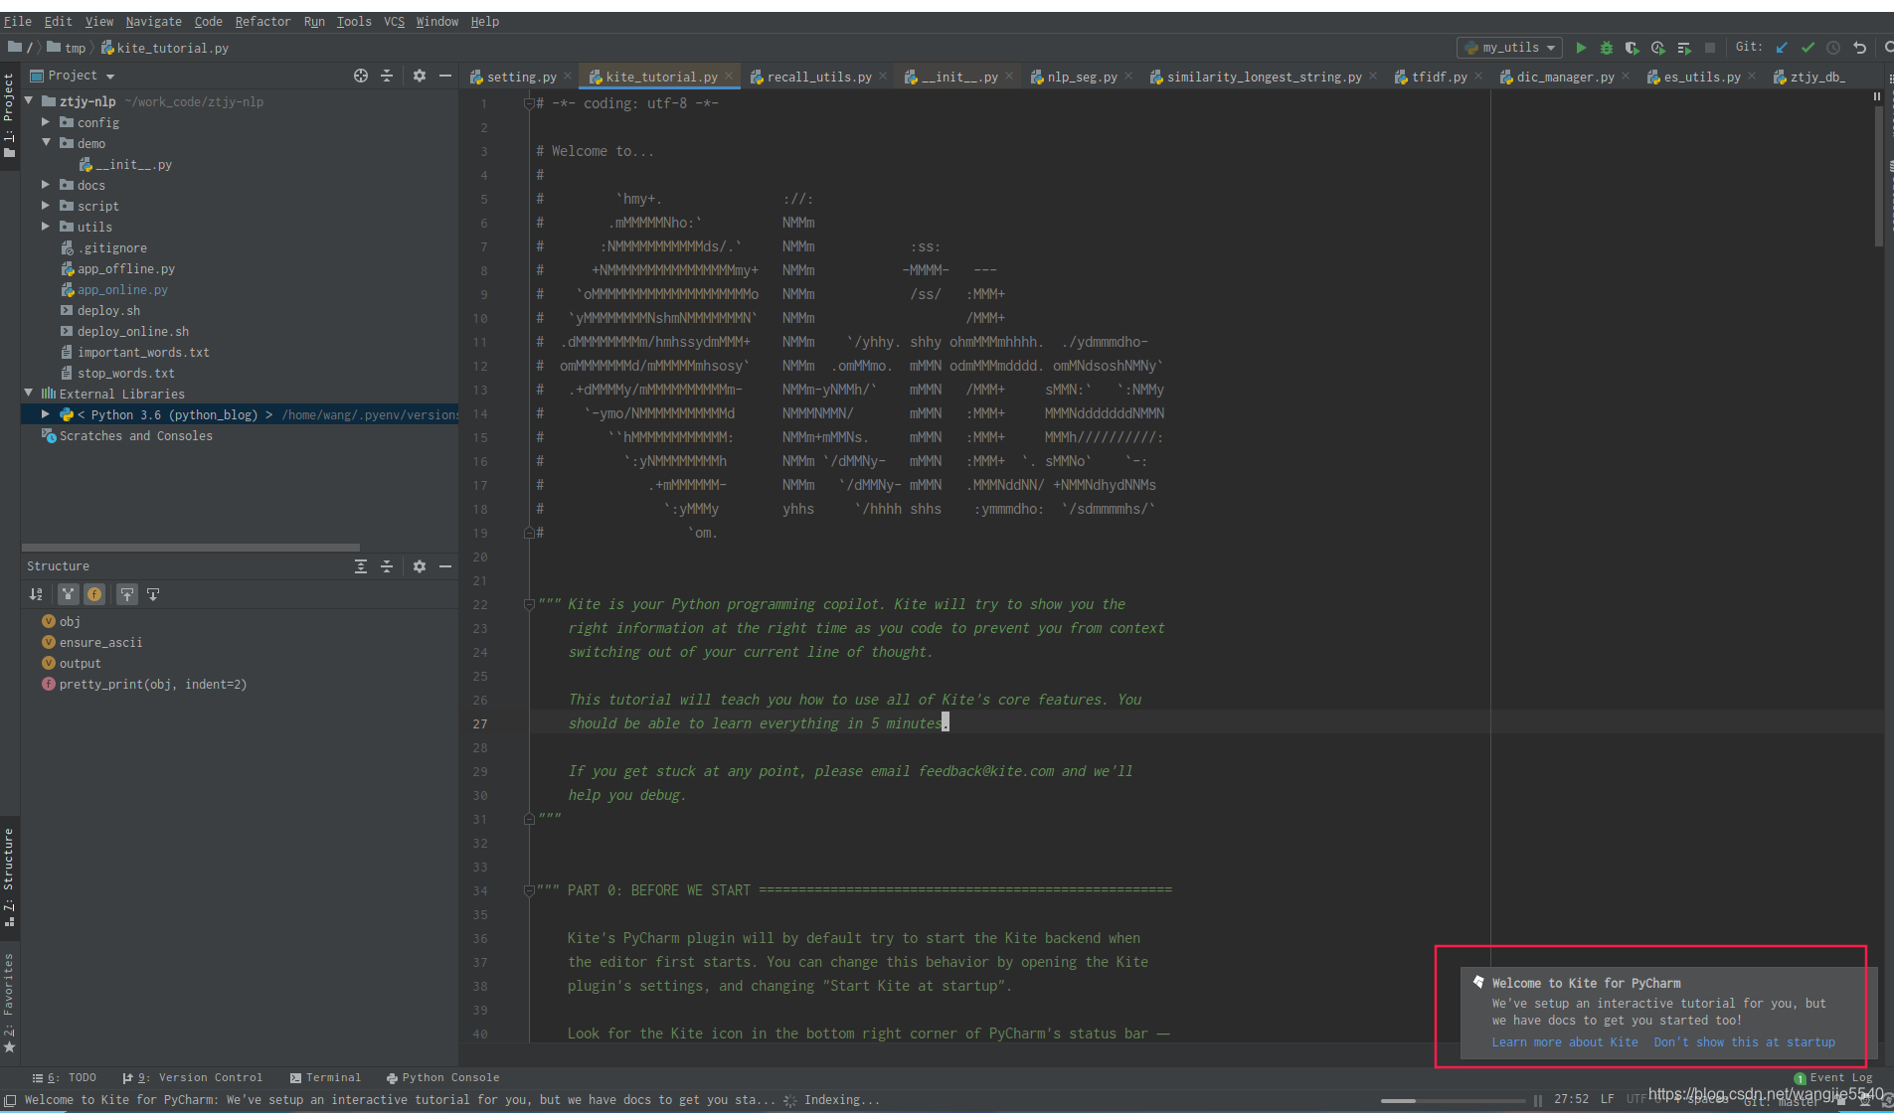Locate current file in Project panel
Screen dimensions: 1894x1113
click(x=361, y=76)
